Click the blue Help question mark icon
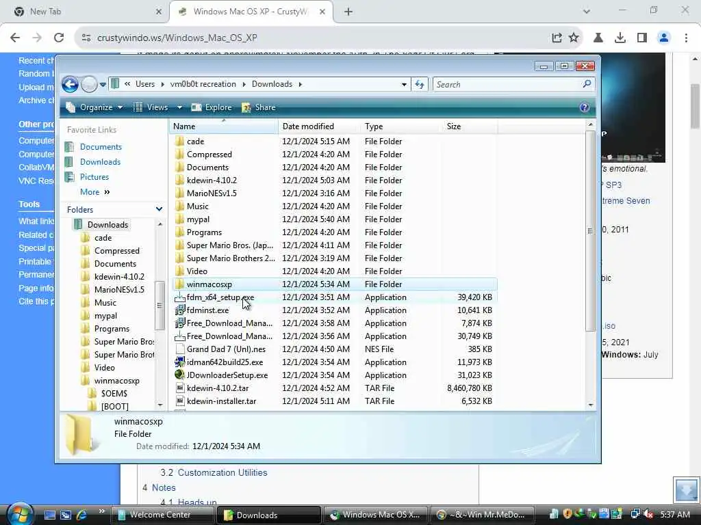 [x=584, y=107]
